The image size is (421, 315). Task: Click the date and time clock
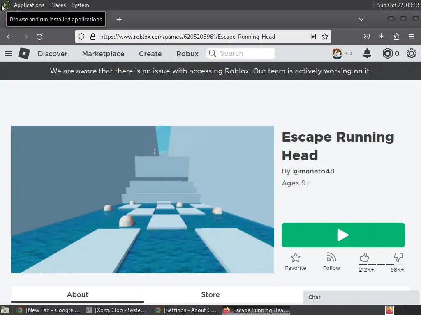[398, 5]
